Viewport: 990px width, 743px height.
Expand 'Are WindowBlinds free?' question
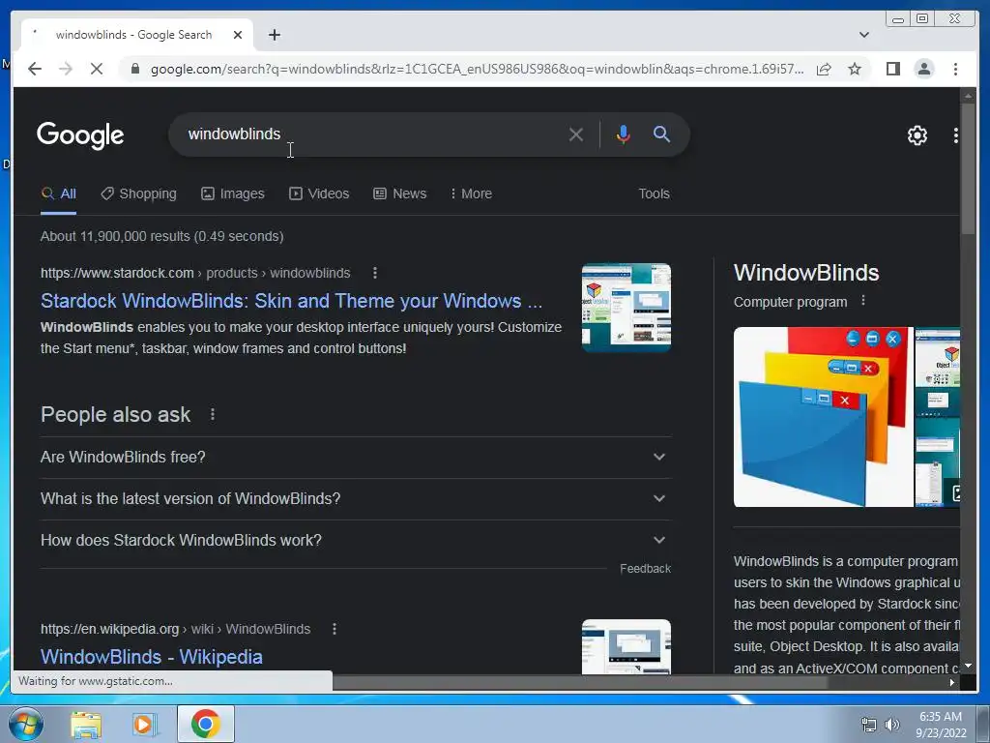coord(356,457)
